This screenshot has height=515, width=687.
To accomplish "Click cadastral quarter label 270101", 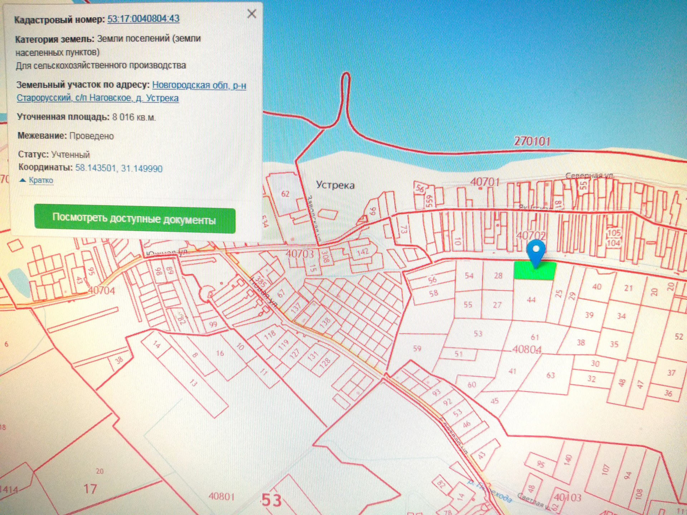I will coord(532,141).
